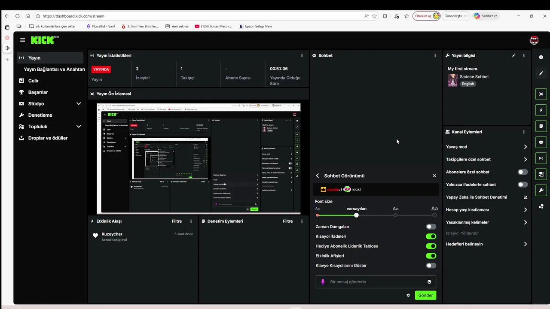This screenshot has height=309, width=550.
Task: Open Epson Setup Navi bookmark
Action: click(255, 26)
